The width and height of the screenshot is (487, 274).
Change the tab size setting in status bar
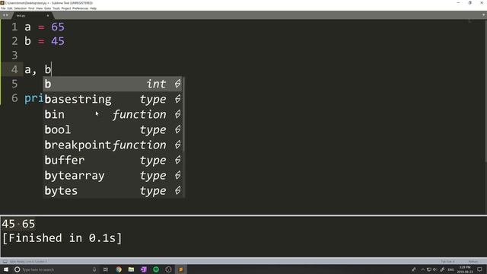click(x=447, y=262)
